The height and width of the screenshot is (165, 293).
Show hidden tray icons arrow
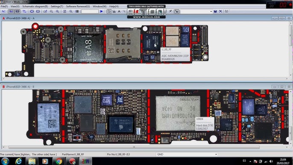250,161
